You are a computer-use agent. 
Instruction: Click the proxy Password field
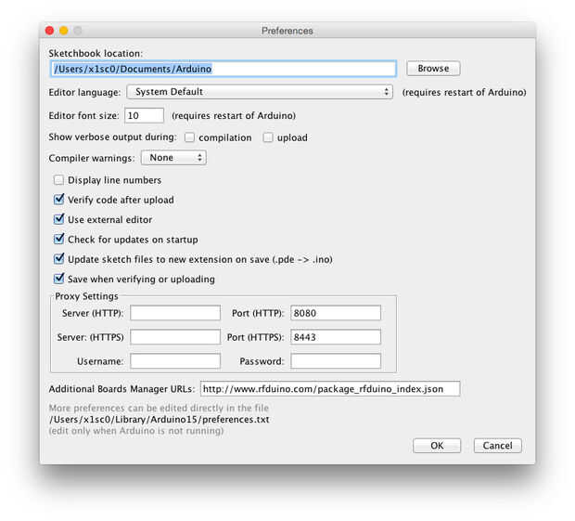[x=336, y=361]
